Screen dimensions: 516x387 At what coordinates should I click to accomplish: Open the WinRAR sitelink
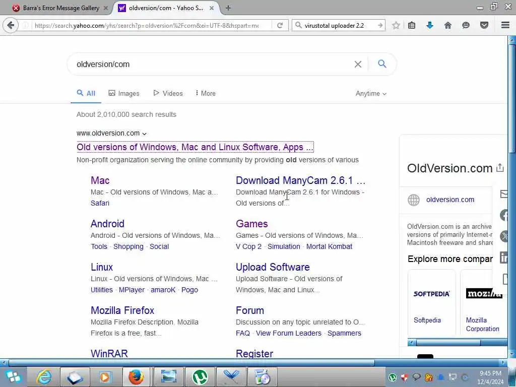[109, 353]
